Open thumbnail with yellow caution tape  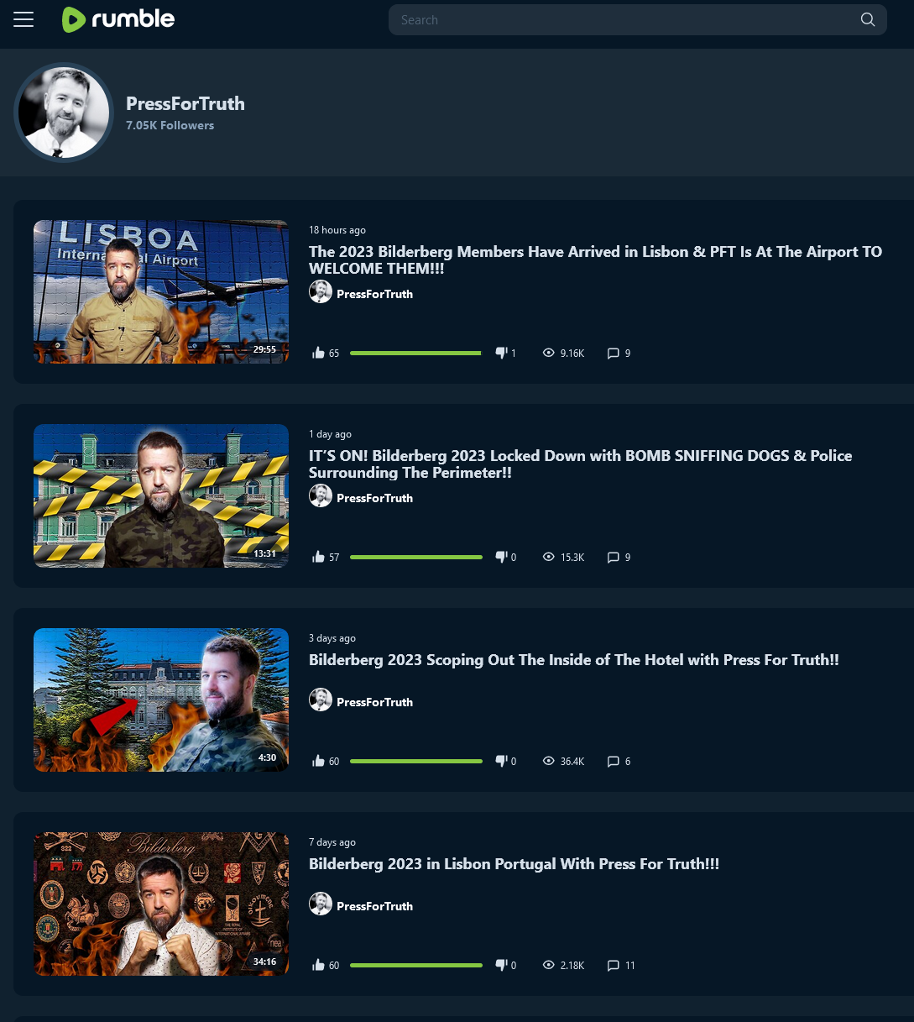[161, 496]
